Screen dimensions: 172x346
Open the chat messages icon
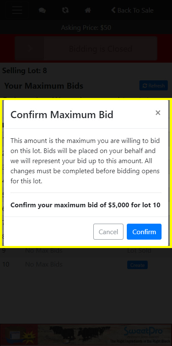coord(42,11)
